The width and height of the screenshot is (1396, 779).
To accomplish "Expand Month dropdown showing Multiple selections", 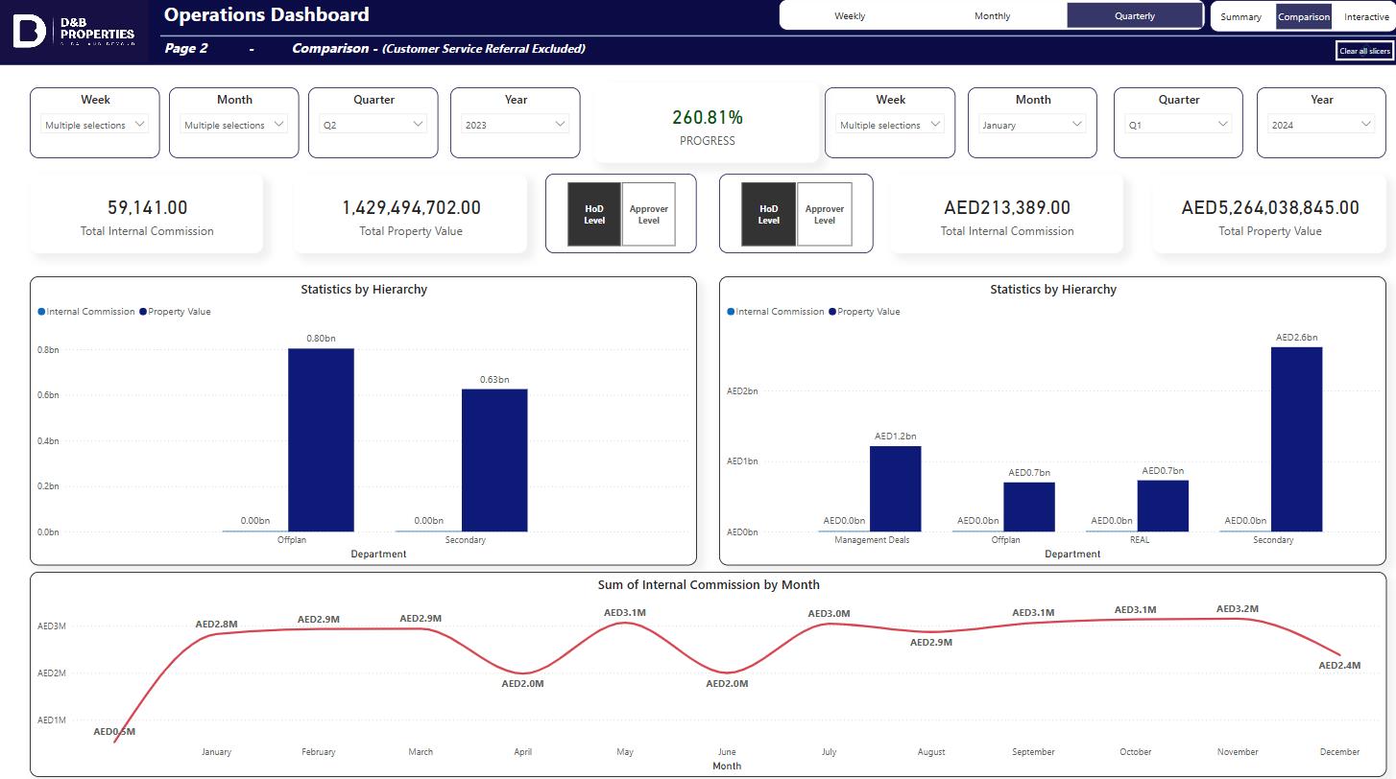I will click(234, 125).
